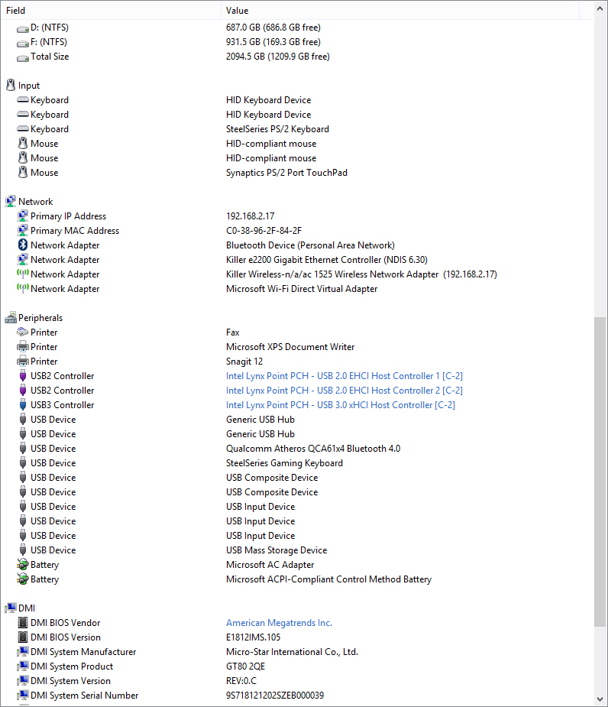608x707 pixels.
Task: Click the Value column header
Action: click(400, 10)
